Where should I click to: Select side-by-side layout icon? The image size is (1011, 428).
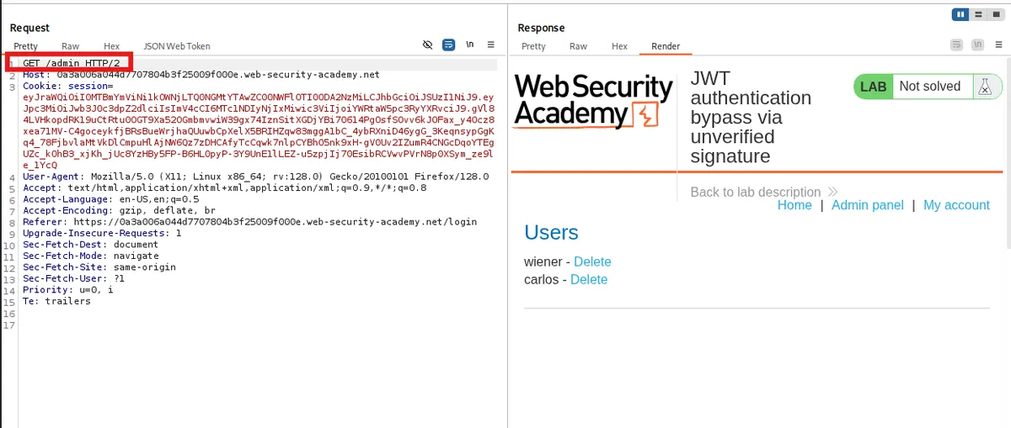[x=960, y=14]
